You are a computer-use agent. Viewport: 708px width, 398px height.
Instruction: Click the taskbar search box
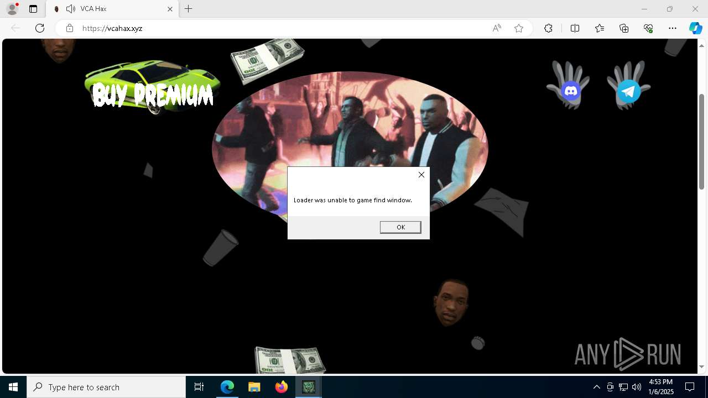(x=106, y=387)
